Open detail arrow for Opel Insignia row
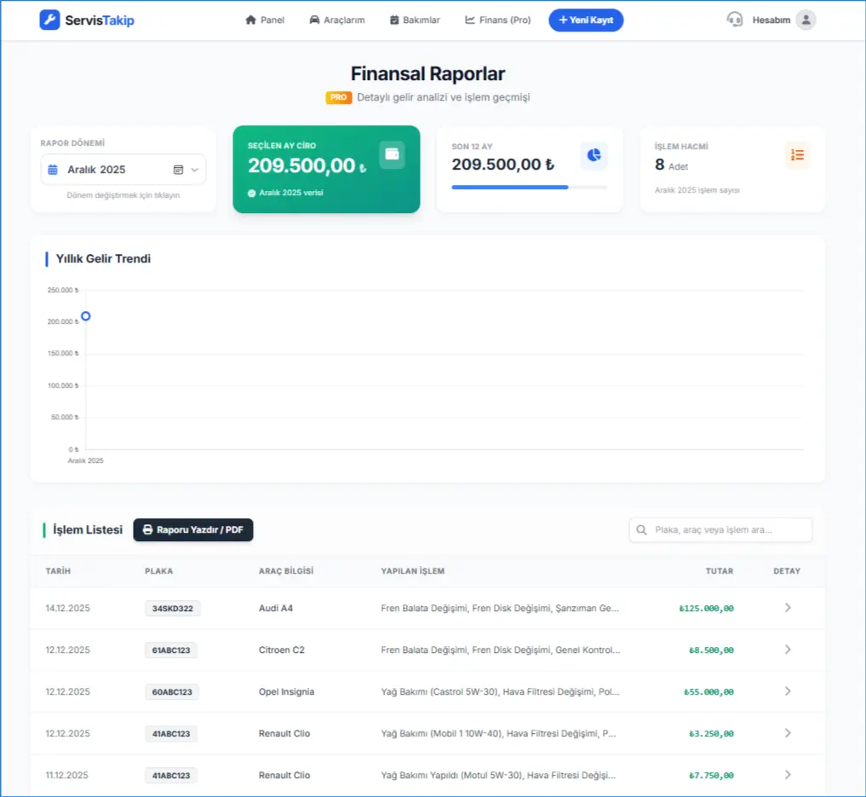The image size is (866, 797). coord(788,691)
